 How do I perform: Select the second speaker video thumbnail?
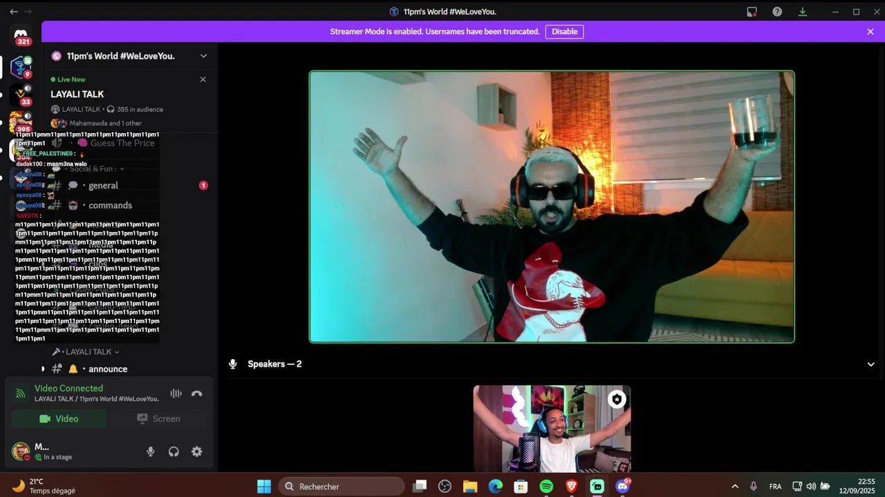(x=552, y=429)
